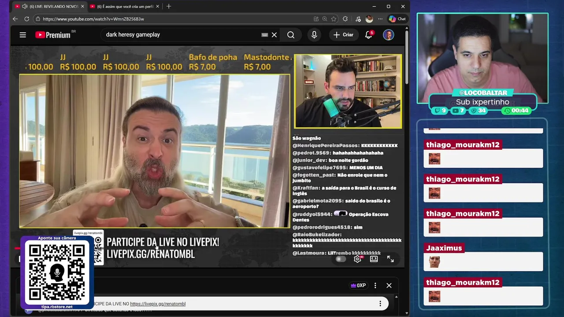This screenshot has width=564, height=317.
Task: Click the streamer webcam inset in video
Action: [x=348, y=92]
